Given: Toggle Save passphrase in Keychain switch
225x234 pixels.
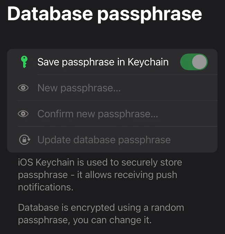Looking at the screenshot, I should coord(194,62).
